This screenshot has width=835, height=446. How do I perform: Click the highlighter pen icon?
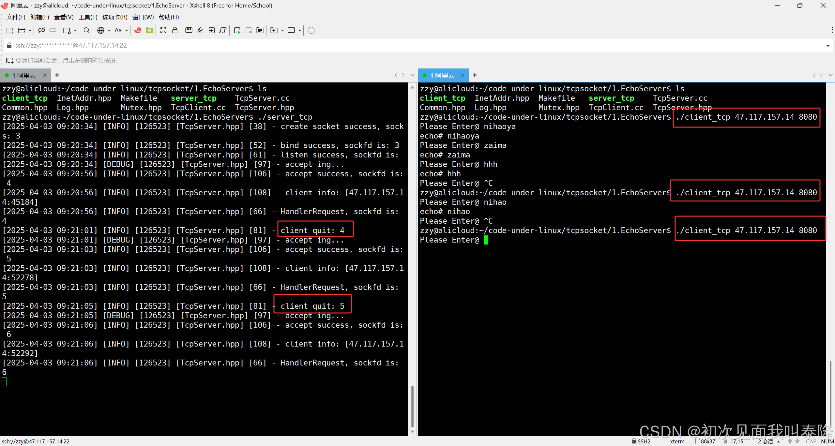(x=200, y=30)
